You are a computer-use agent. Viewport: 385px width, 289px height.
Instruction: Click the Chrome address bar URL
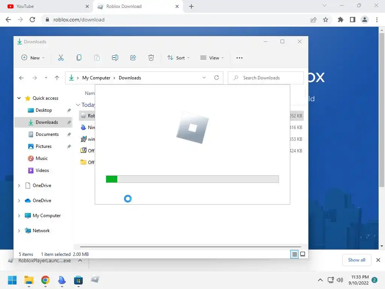79,20
